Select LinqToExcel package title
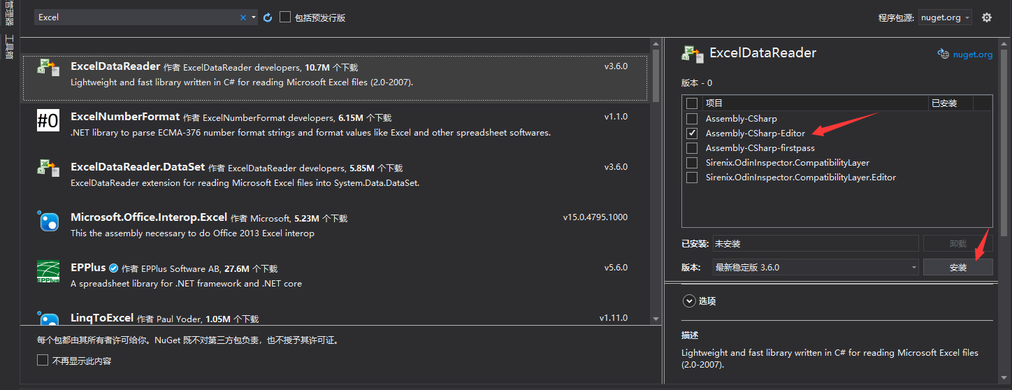The height and width of the screenshot is (390, 1012). 102,318
